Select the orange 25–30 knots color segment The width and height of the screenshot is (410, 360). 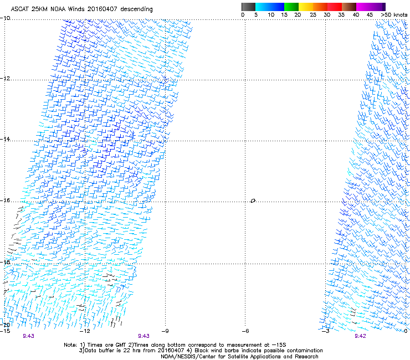pos(320,7)
